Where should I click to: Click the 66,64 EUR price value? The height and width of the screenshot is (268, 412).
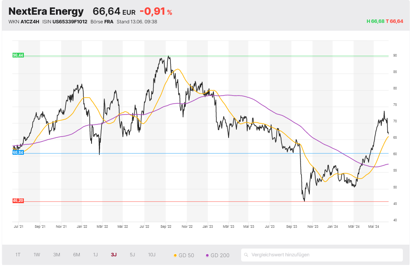pyautogui.click(x=114, y=11)
